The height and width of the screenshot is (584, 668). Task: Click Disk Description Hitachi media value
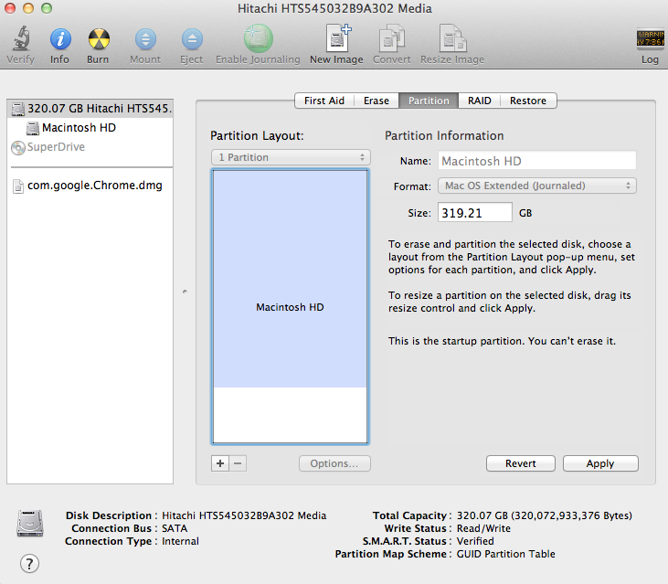click(x=244, y=515)
